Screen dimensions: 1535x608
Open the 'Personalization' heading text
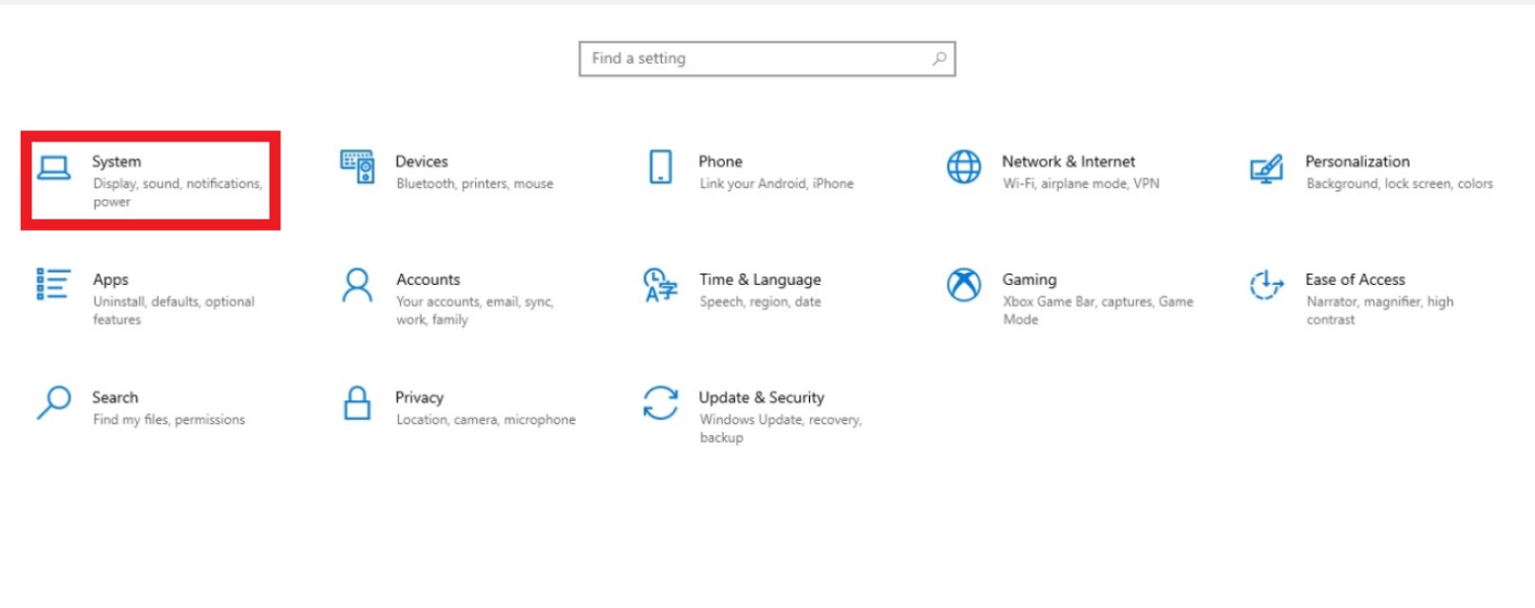pyautogui.click(x=1356, y=161)
